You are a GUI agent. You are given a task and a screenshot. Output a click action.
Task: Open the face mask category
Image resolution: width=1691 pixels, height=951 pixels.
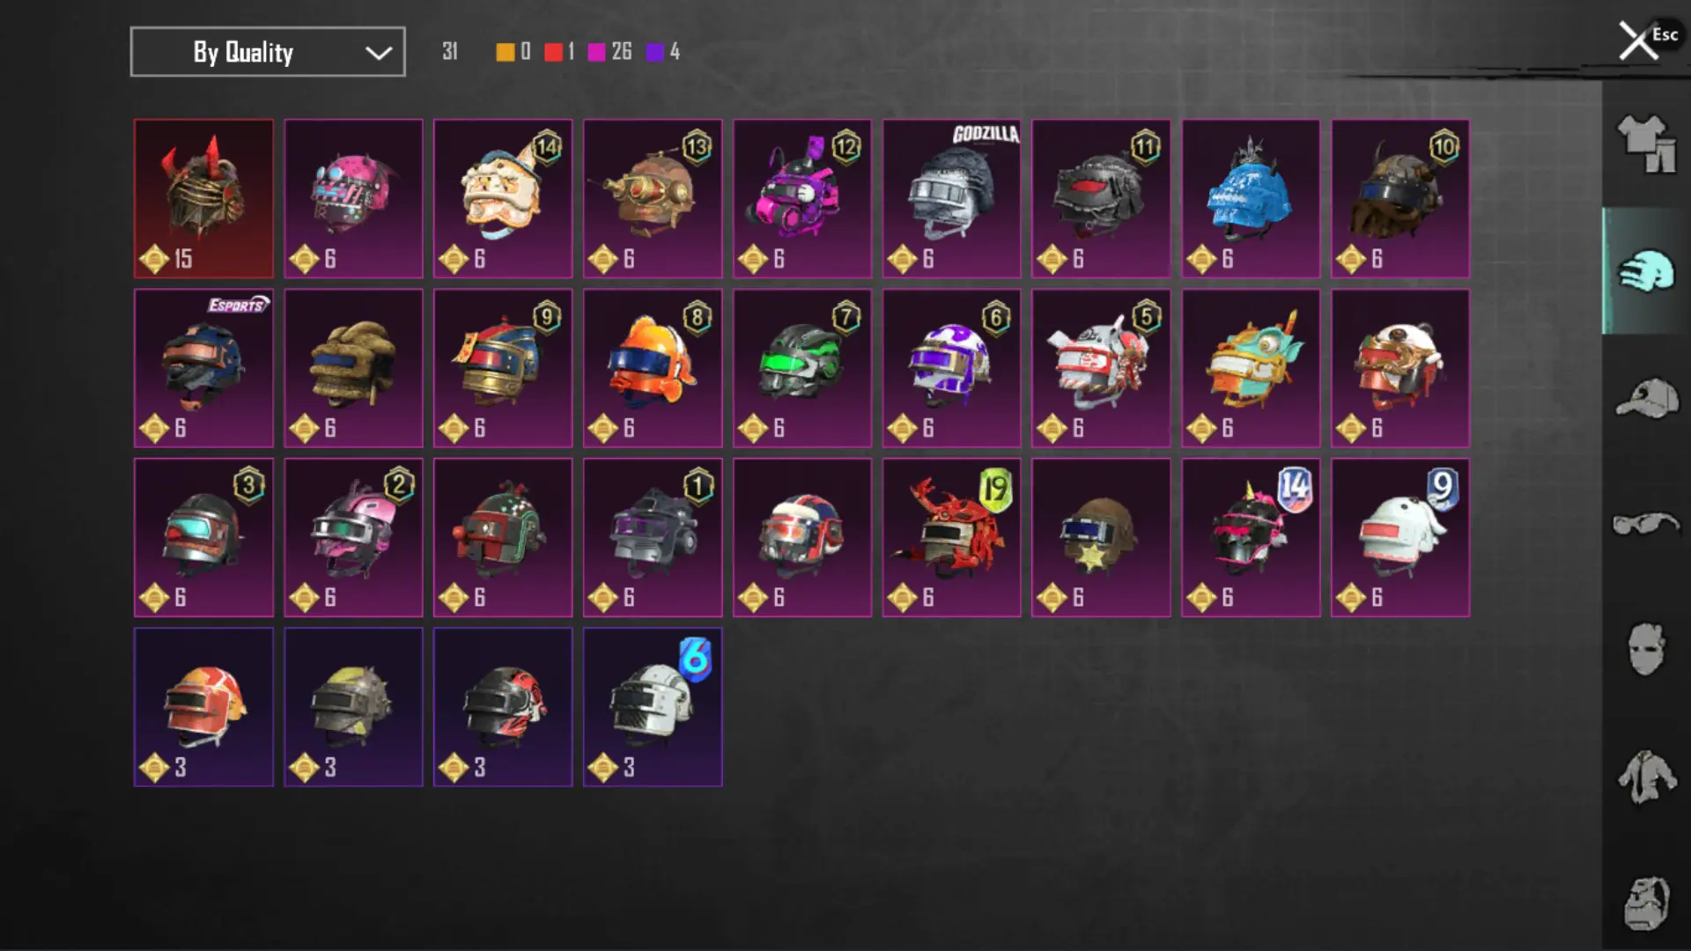pyautogui.click(x=1645, y=650)
